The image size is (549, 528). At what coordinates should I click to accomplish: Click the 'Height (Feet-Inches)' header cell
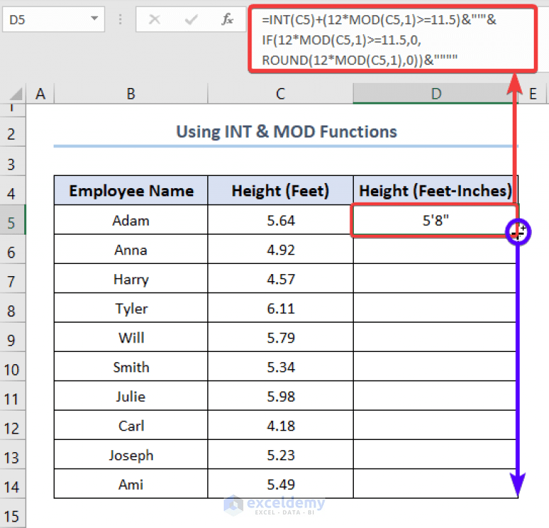coord(435,190)
